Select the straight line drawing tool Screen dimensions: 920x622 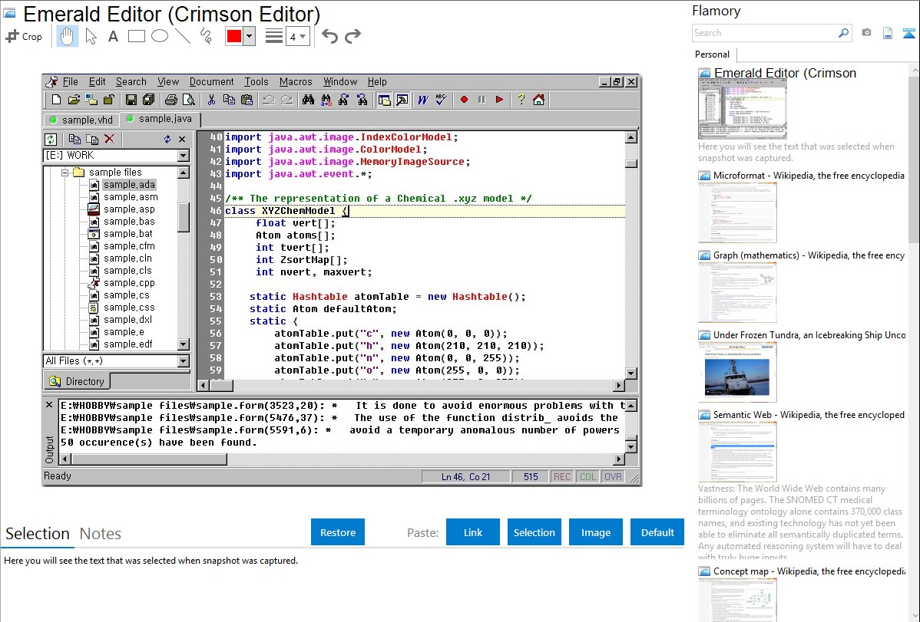[x=182, y=36]
